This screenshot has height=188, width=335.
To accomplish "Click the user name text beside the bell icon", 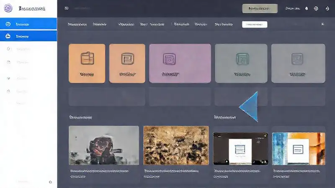I will pos(293,8).
